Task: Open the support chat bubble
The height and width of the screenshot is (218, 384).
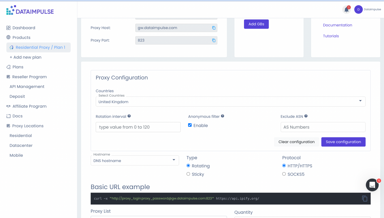Action: point(372,185)
